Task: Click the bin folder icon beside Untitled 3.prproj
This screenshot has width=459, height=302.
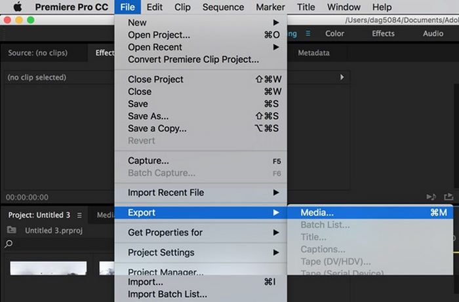Action: click(12, 230)
